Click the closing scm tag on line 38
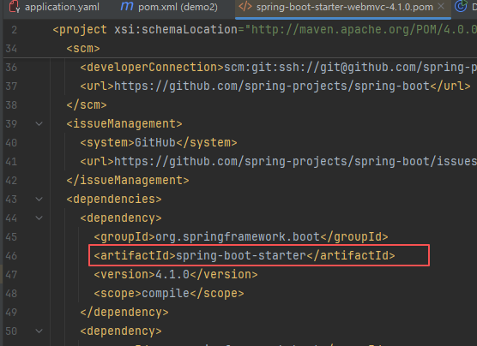The width and height of the screenshot is (477, 346). coord(87,105)
